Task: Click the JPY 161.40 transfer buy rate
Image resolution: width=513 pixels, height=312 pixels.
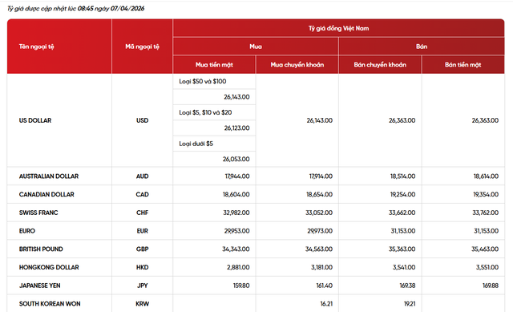Action: click(x=324, y=286)
